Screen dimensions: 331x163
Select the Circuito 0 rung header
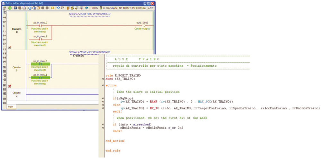[17, 30]
